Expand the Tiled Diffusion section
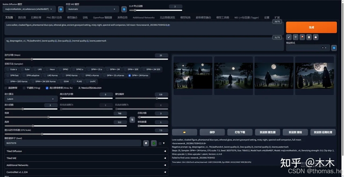 (86, 151)
